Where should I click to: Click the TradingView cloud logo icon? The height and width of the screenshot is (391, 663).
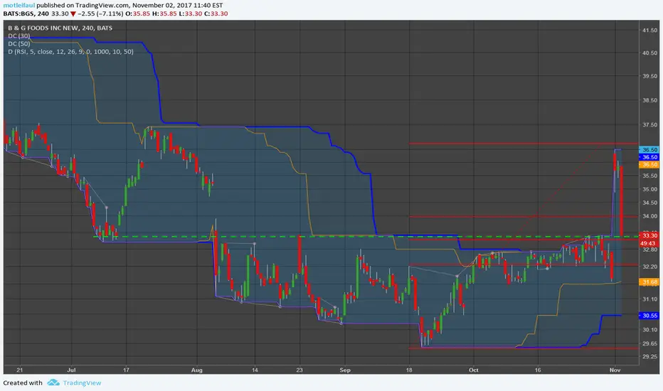[53, 382]
